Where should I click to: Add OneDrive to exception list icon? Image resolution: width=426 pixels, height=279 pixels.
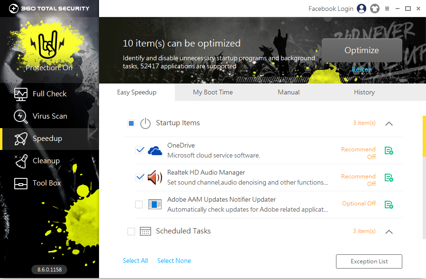pos(389,151)
